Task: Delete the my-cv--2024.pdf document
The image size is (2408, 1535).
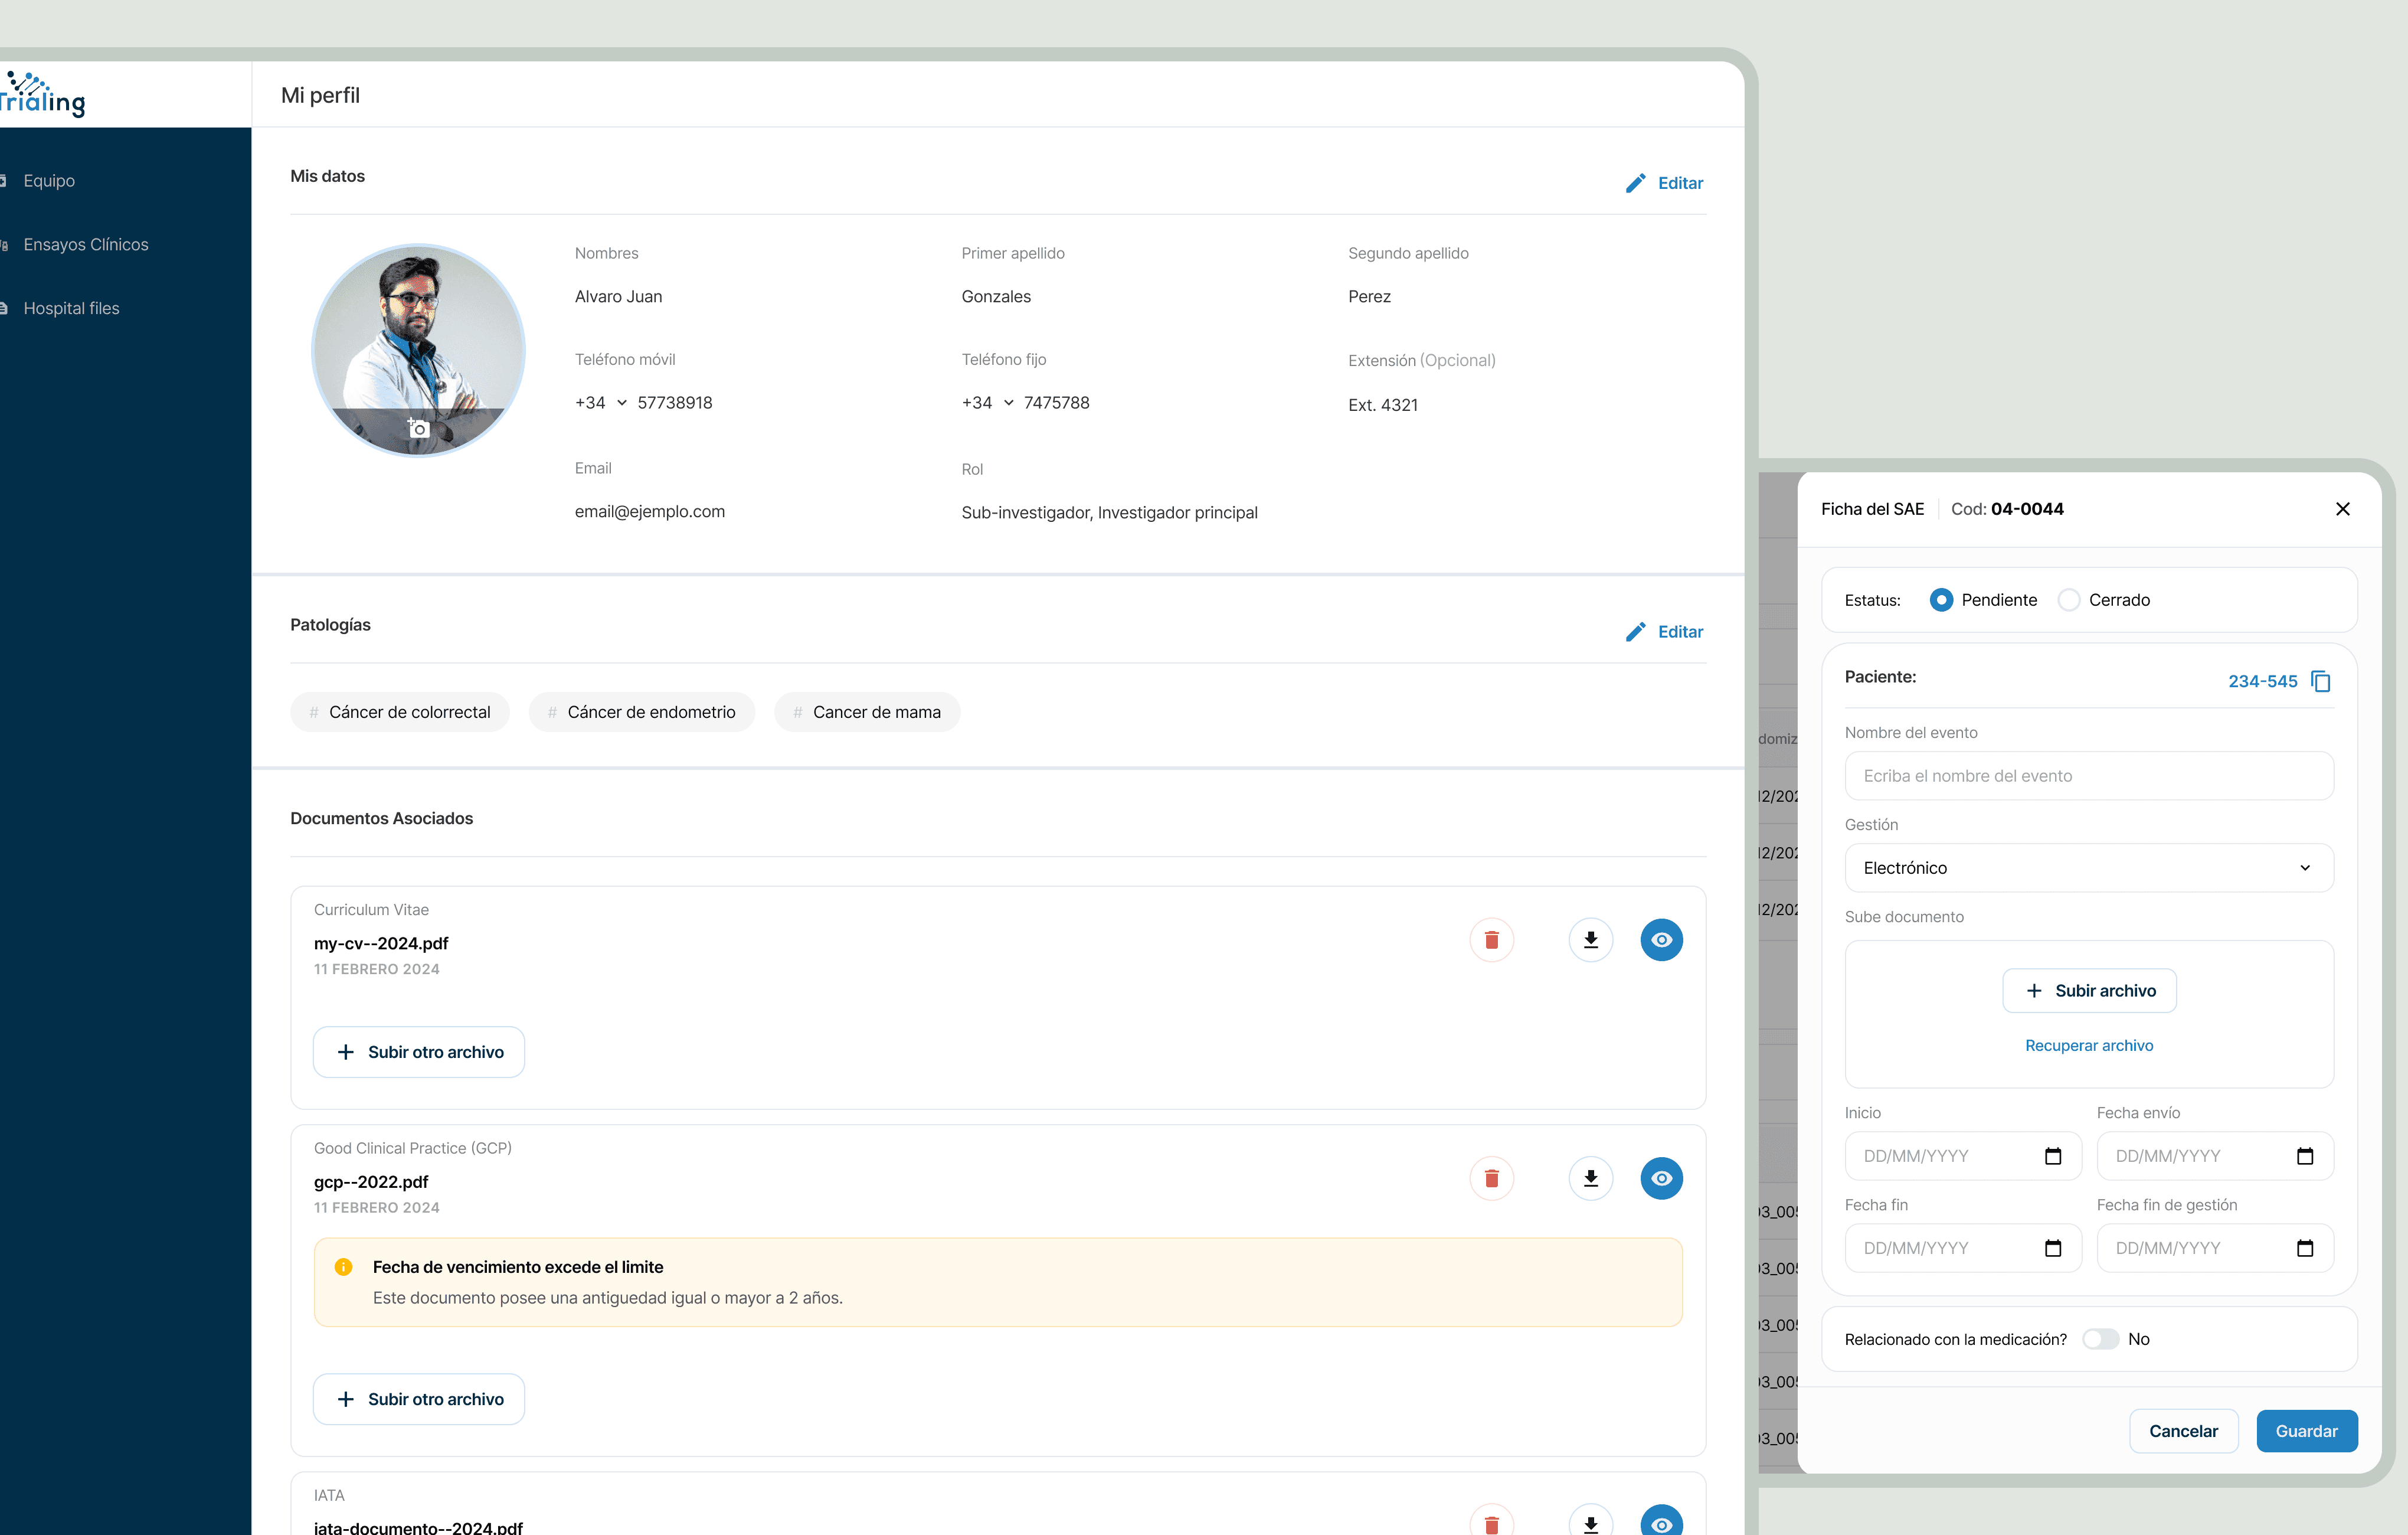Action: point(1491,940)
